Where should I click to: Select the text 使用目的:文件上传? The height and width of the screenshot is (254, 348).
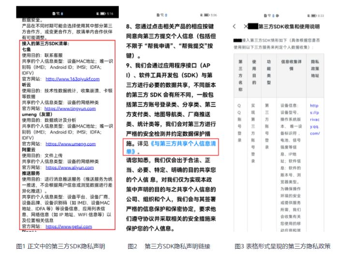pyautogui.click(x=42, y=156)
